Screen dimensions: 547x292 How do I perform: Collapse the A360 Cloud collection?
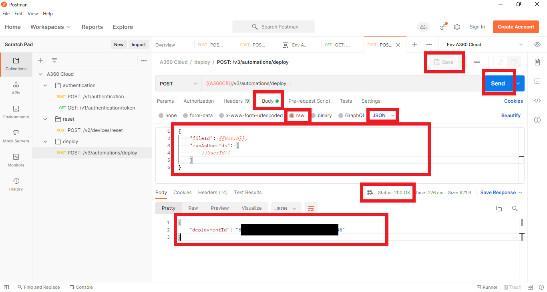tap(40, 74)
